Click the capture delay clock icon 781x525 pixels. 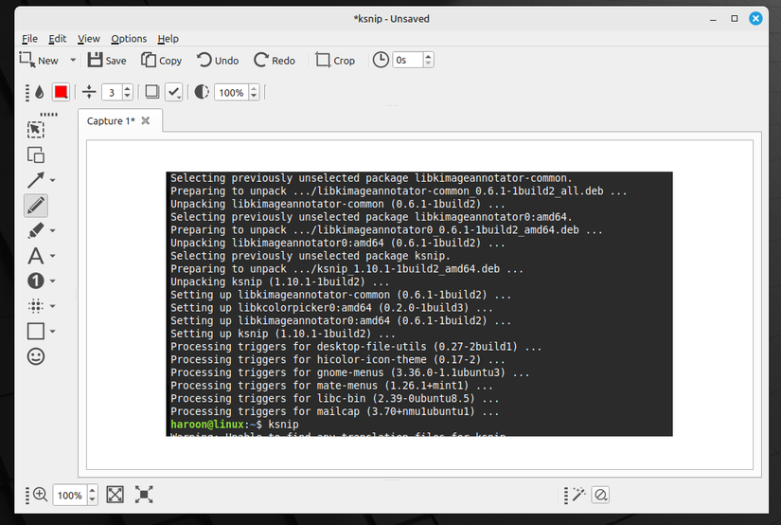381,60
